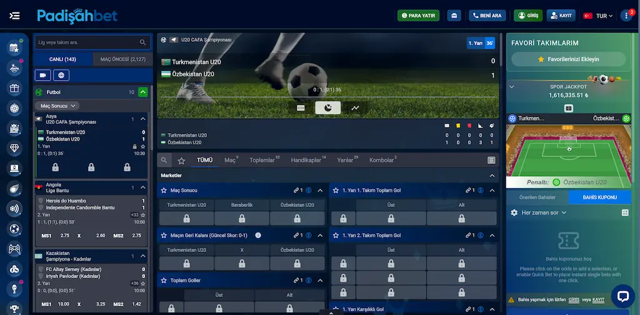Image resolution: width=640 pixels, height=315 pixels.
Task: Open the three-dots notifications menu
Action: point(626,16)
